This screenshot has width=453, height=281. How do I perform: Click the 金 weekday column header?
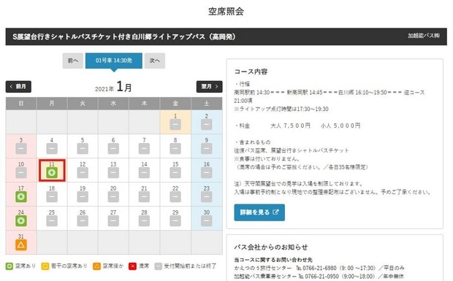click(175, 104)
